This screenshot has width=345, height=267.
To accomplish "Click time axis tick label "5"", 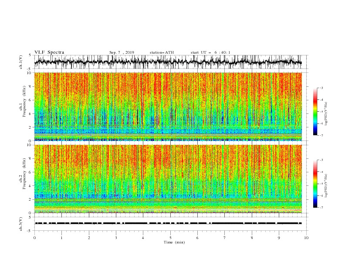I will click(170, 238).
